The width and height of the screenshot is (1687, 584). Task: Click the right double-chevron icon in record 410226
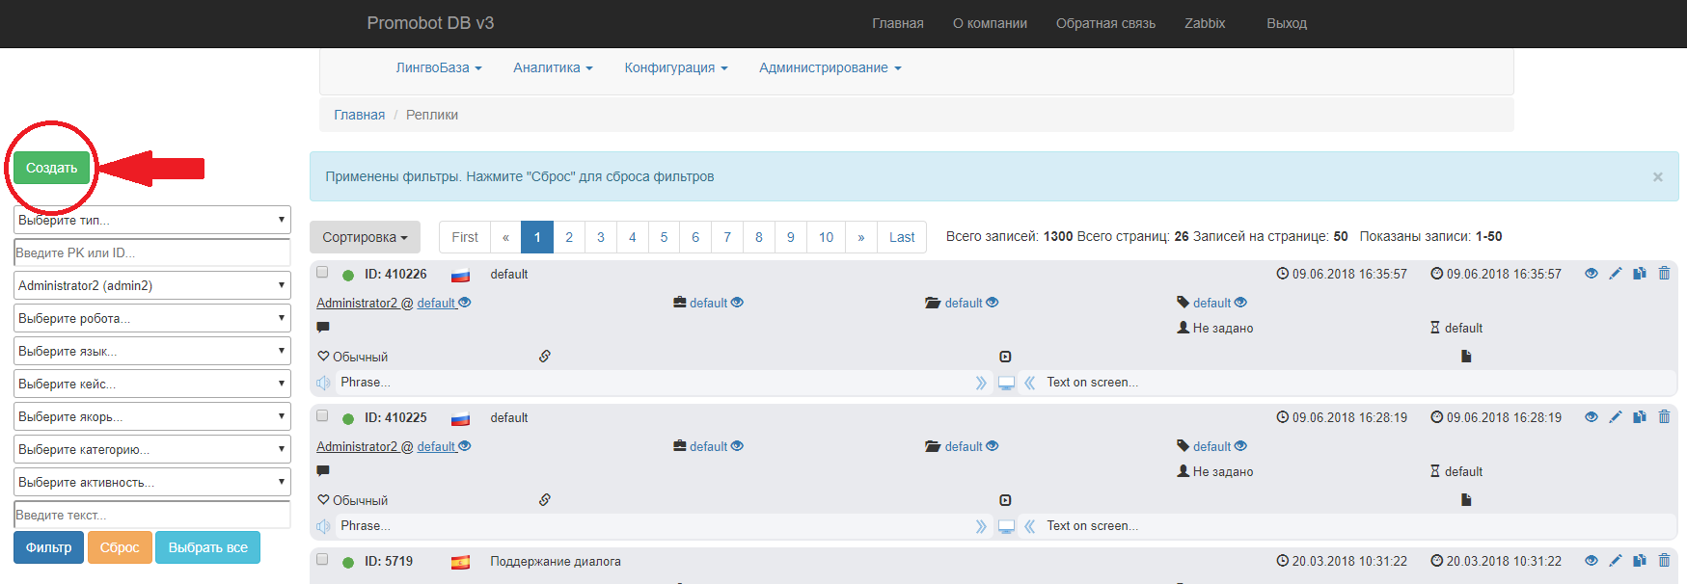981,383
